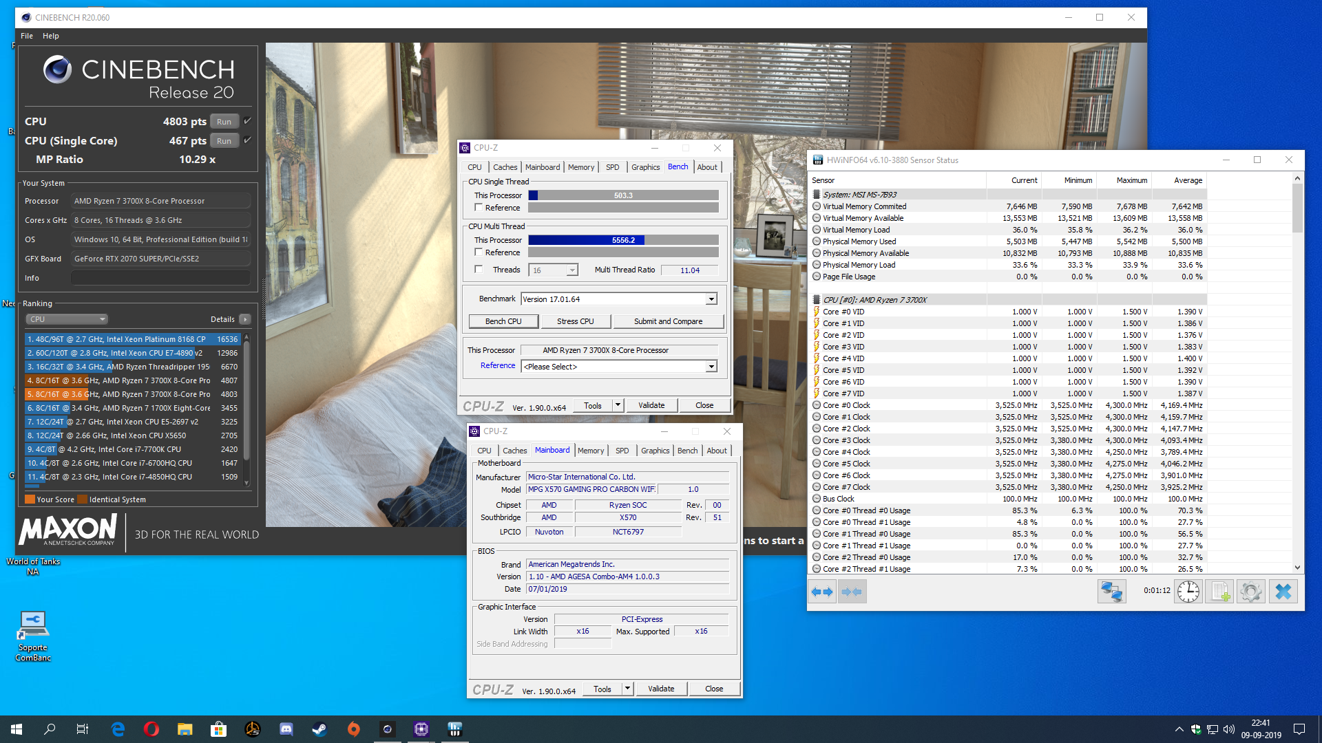Viewport: 1322px width, 743px height.
Task: Switch to Caches tab in top CPU-Z window
Action: click(505, 167)
